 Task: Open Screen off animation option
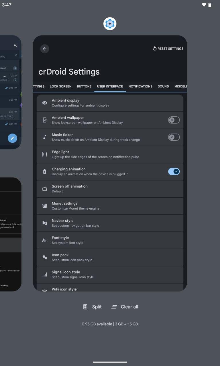pyautogui.click(x=110, y=189)
